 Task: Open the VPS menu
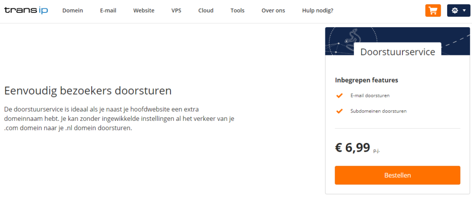coord(176,11)
